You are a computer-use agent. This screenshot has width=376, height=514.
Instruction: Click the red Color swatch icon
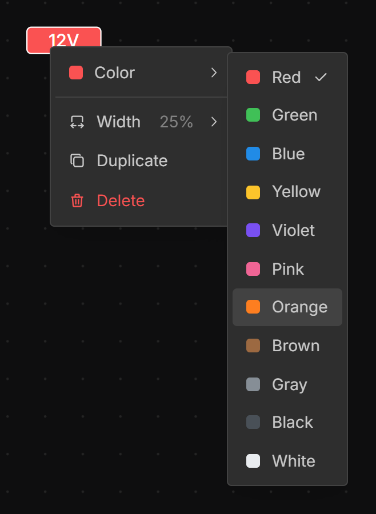click(76, 73)
